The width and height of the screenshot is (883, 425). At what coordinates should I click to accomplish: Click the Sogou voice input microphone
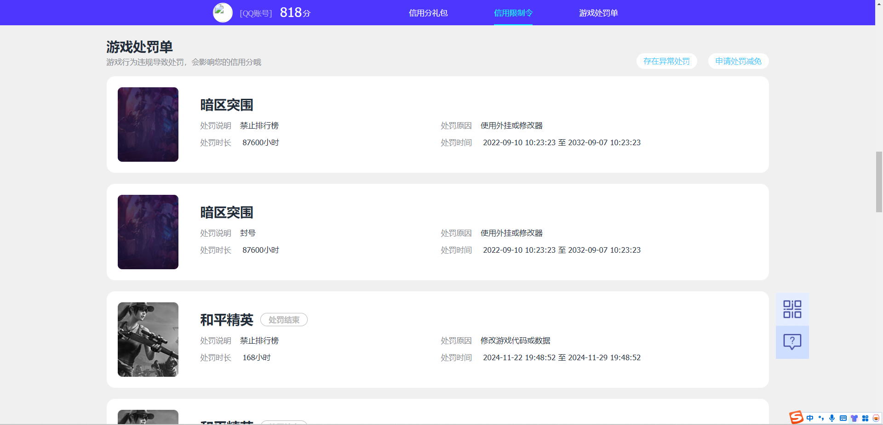click(832, 418)
